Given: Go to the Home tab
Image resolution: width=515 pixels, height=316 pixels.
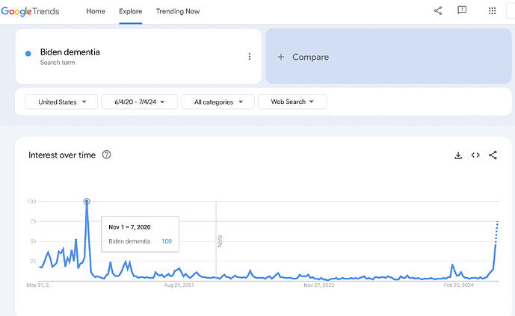Looking at the screenshot, I should (96, 11).
